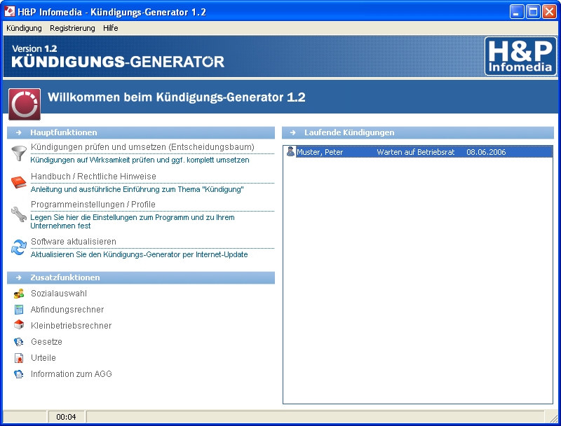Click 'Legen Sie hier die Einstellungen' description

click(133, 221)
